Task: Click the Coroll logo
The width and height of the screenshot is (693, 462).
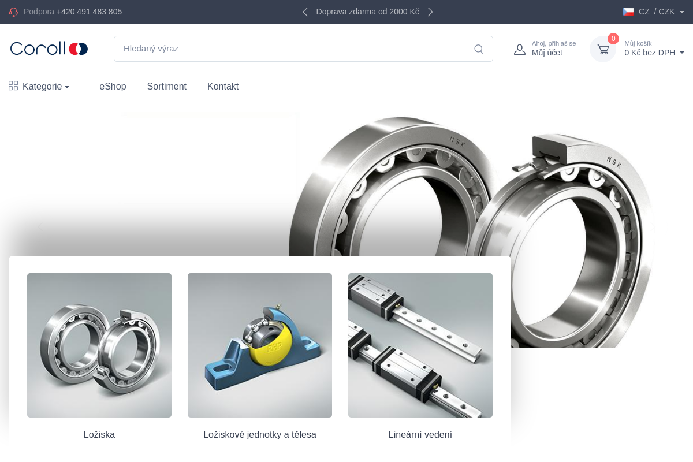Action: pyautogui.click(x=49, y=49)
